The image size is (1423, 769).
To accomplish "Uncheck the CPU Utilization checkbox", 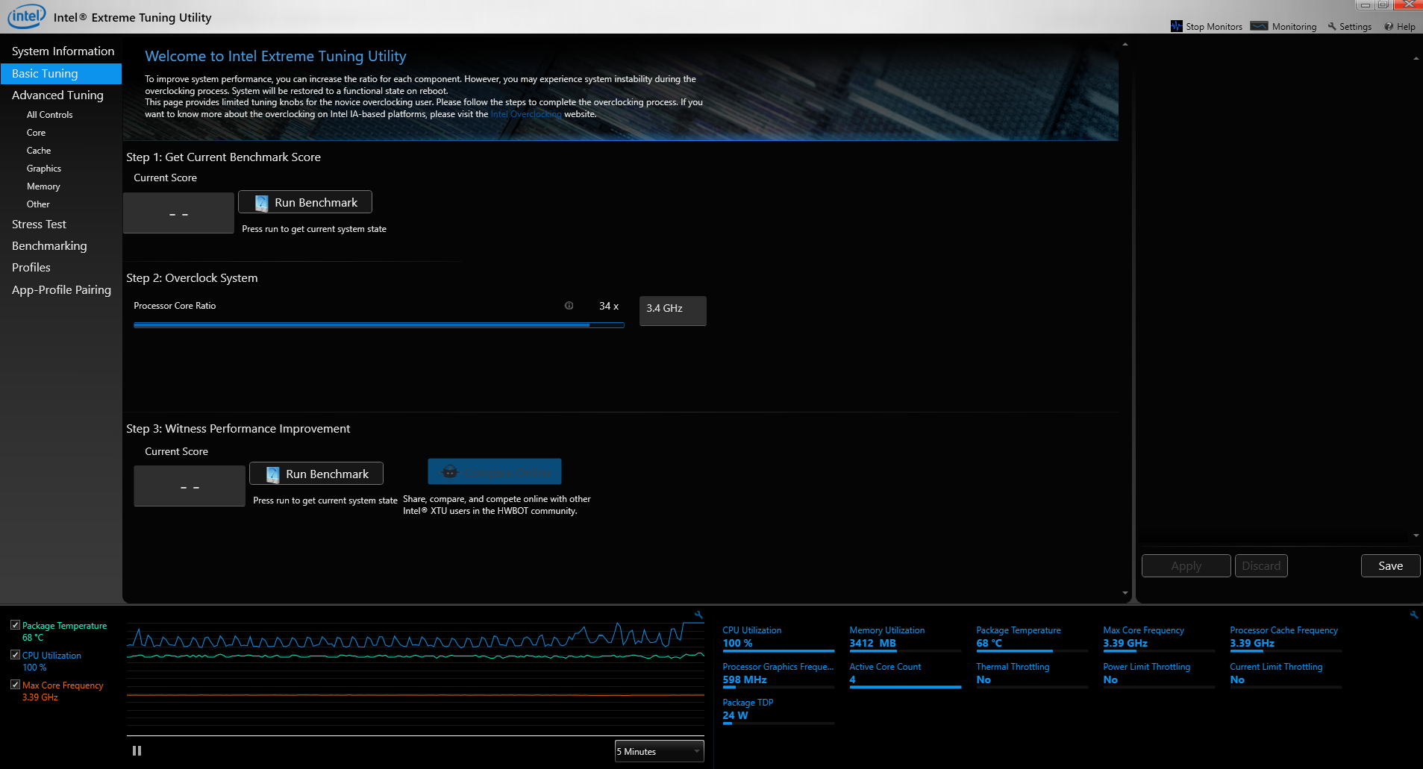I will [15, 655].
